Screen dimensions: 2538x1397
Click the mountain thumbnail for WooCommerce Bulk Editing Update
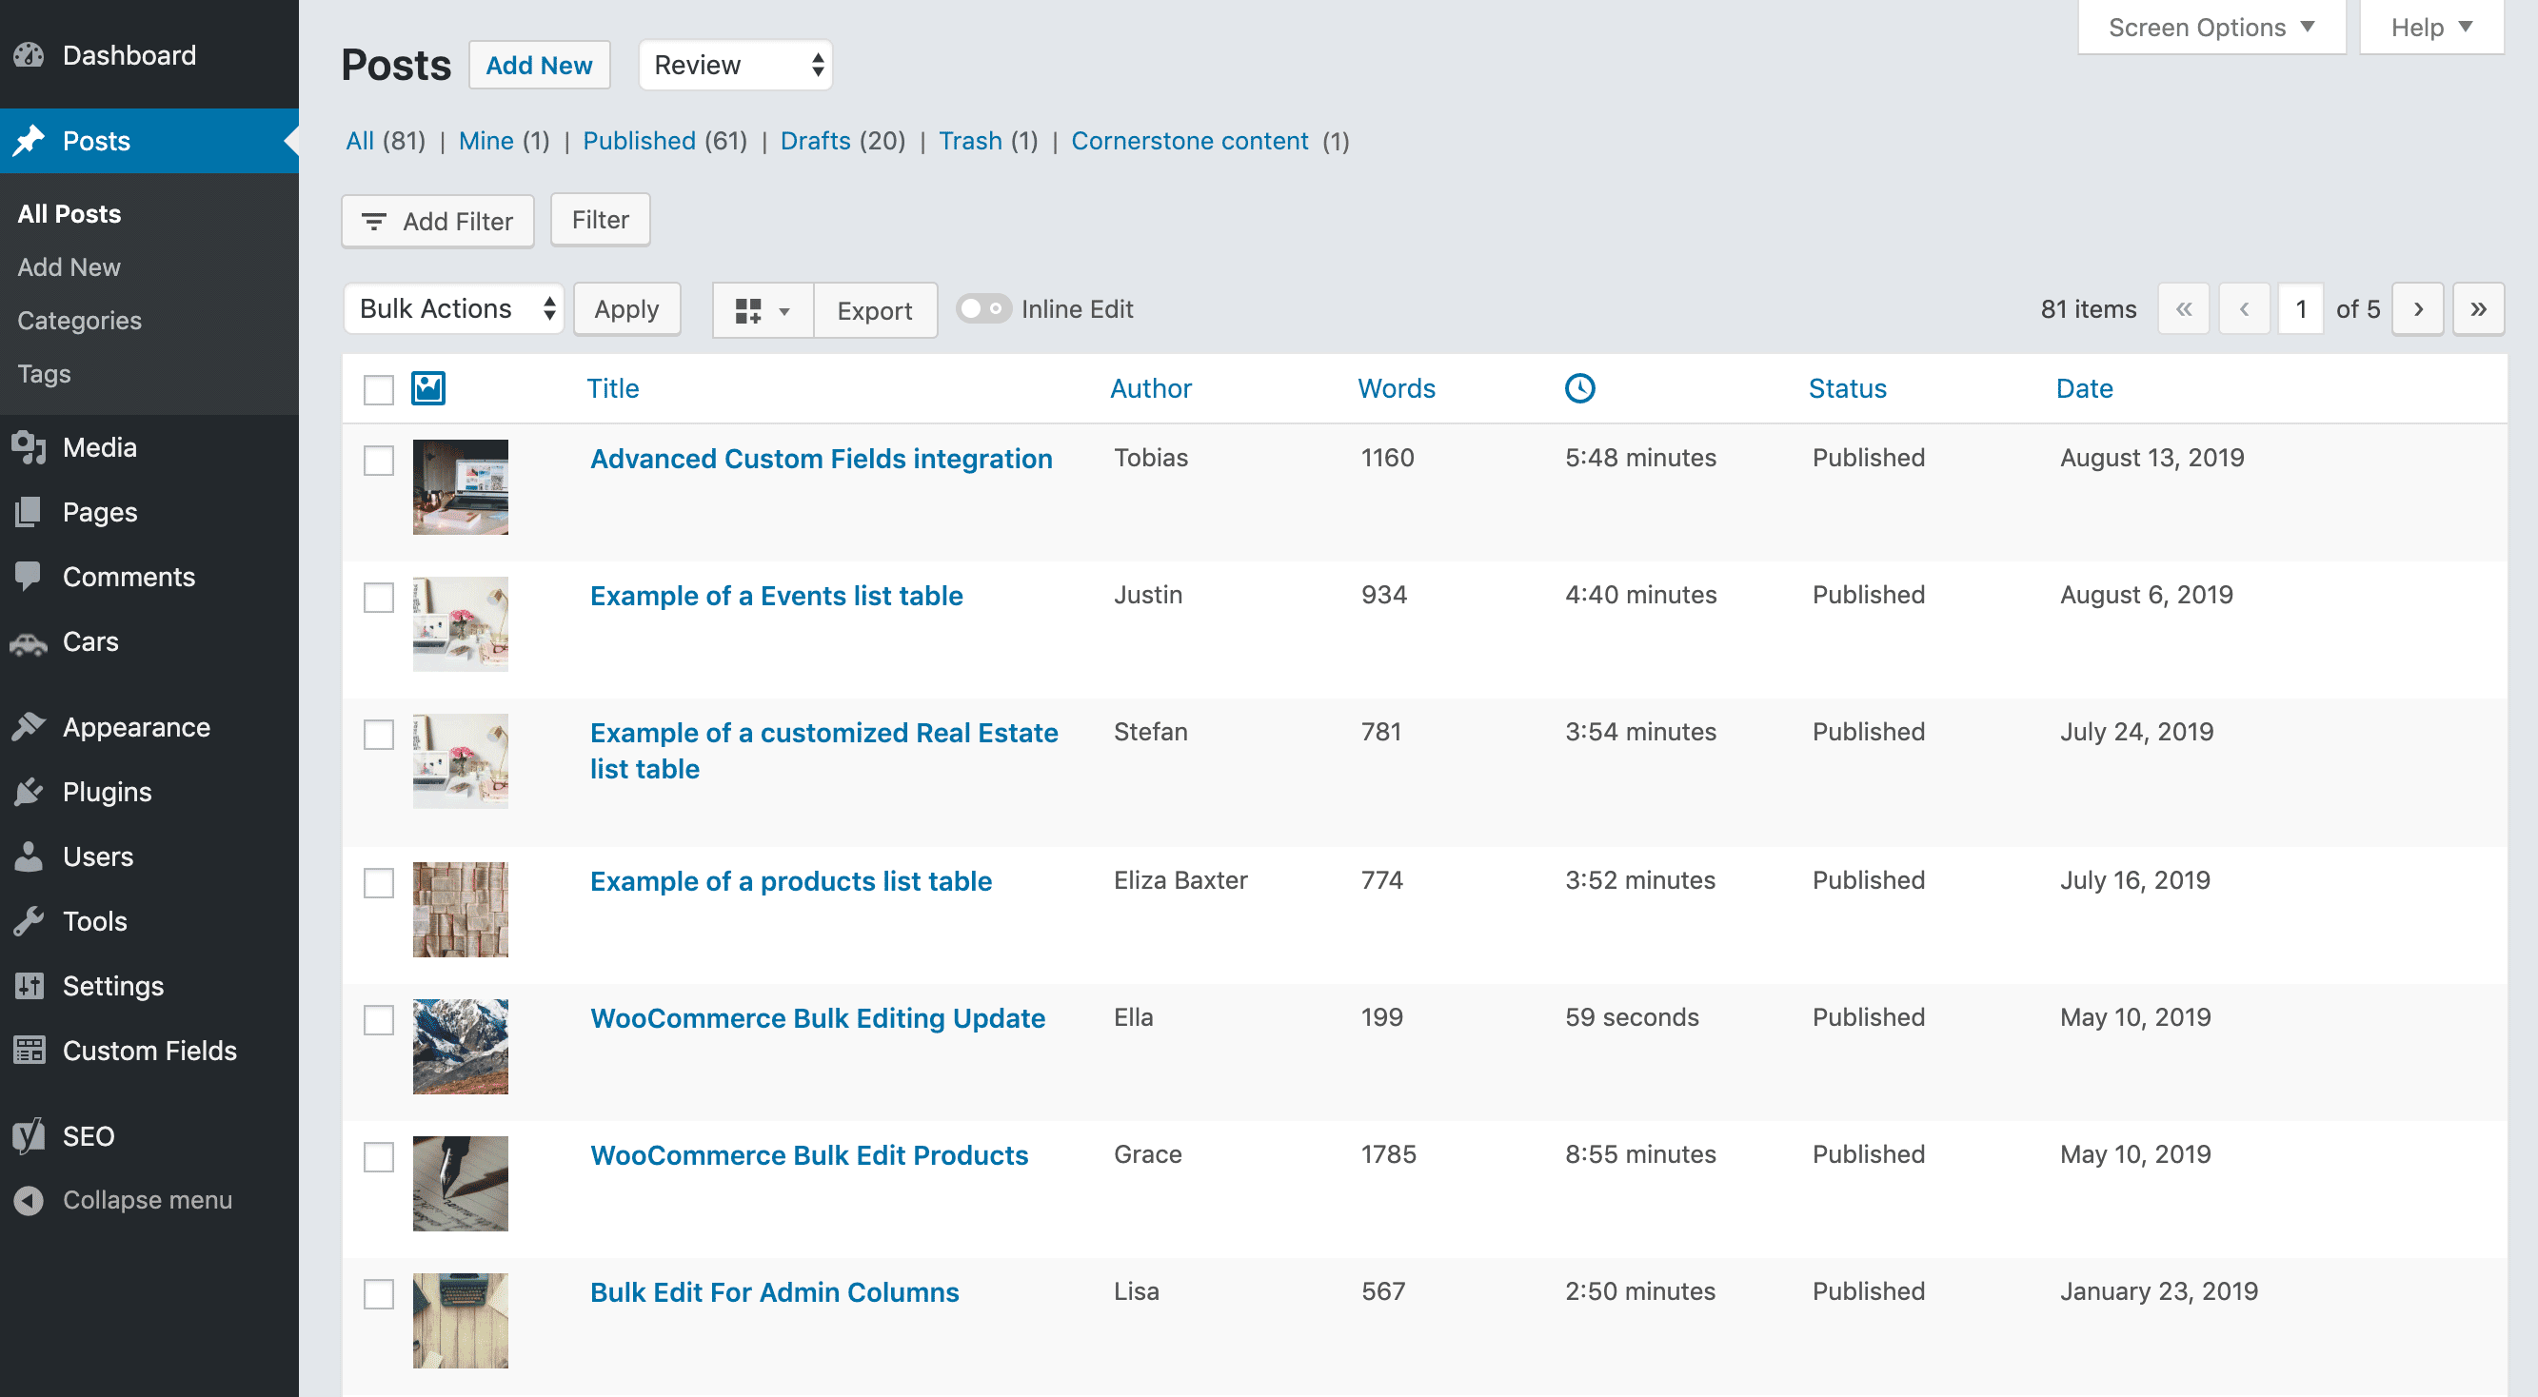pyautogui.click(x=460, y=1046)
